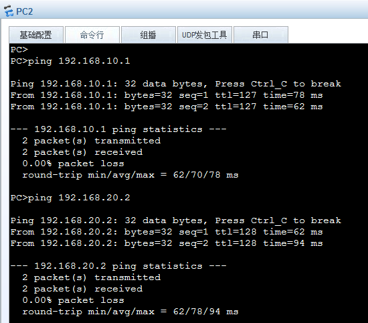Select the 组播 tab
The height and width of the screenshot is (323, 368).
tap(149, 35)
